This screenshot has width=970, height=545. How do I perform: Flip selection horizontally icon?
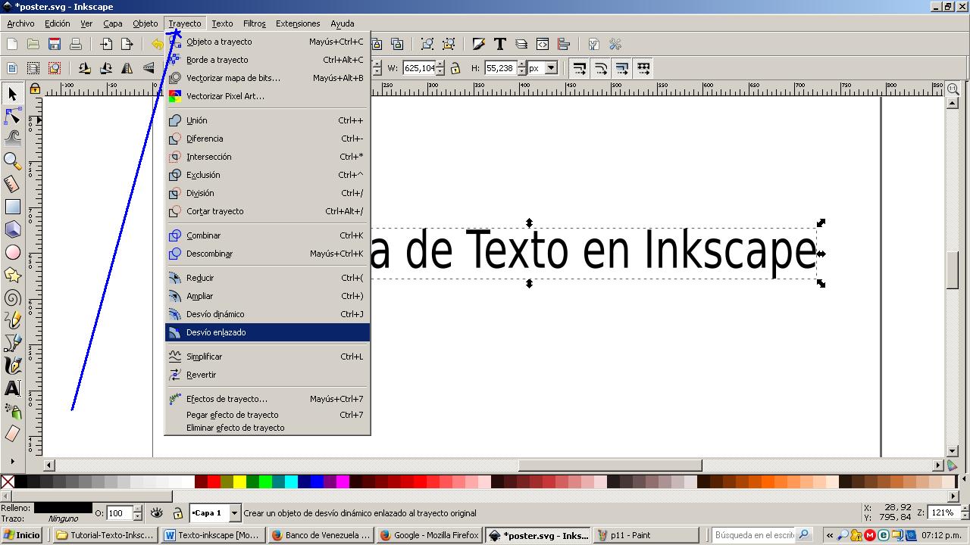coord(127,68)
